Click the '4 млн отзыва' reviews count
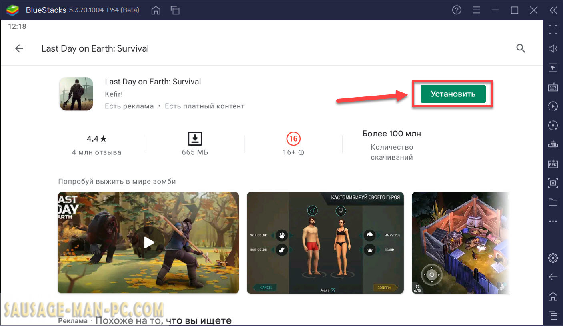The image size is (563, 326). [x=97, y=152]
